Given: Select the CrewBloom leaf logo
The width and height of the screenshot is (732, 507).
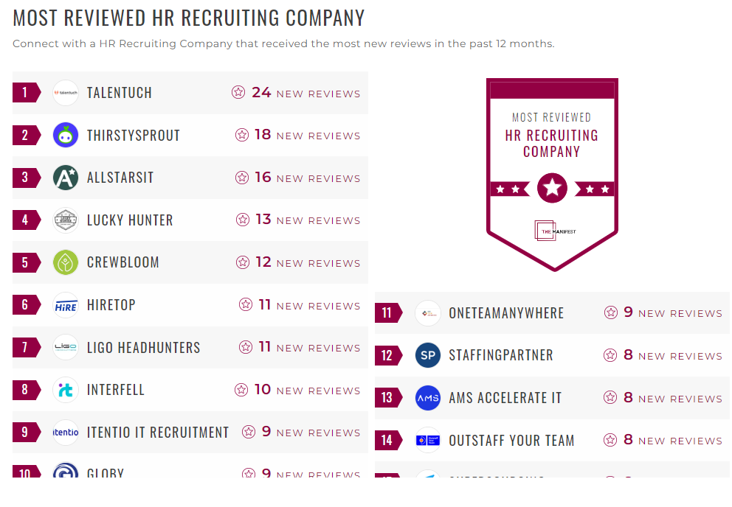Looking at the screenshot, I should [x=65, y=262].
